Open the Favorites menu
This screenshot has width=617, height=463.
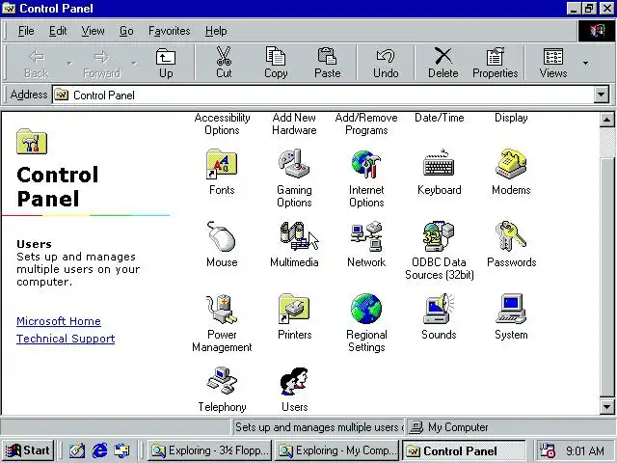click(x=170, y=31)
